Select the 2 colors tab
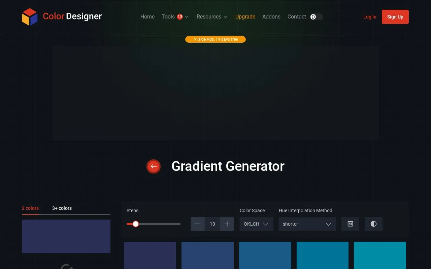The height and width of the screenshot is (269, 431). coord(30,208)
